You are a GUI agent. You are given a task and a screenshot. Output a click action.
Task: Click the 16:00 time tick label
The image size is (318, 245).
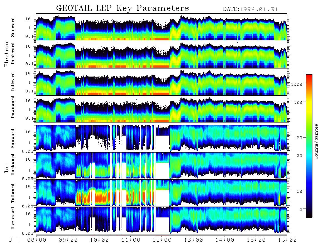click(287, 240)
